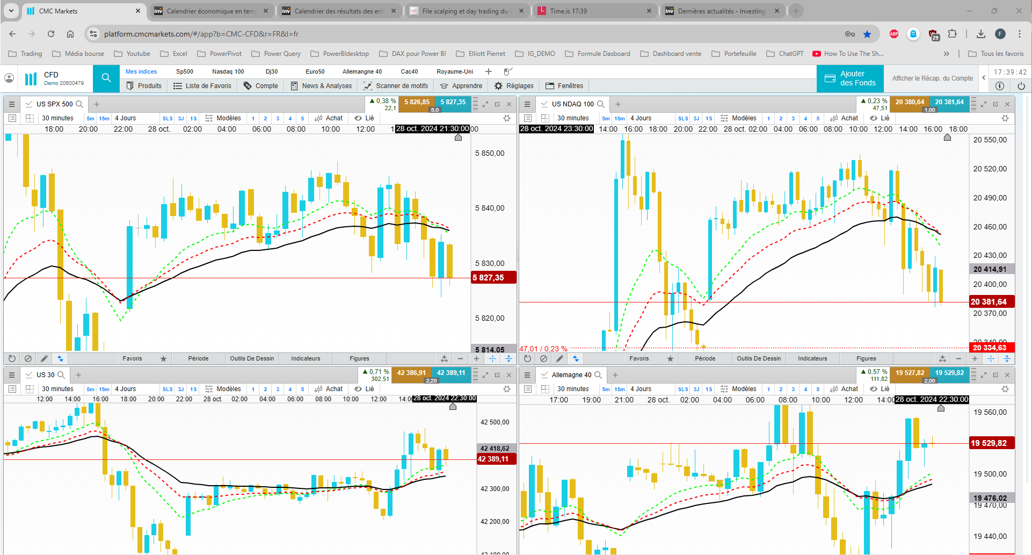The height and width of the screenshot is (555, 1032).
Task: Zoom out the SPX chart with minus icon
Action: 460,358
